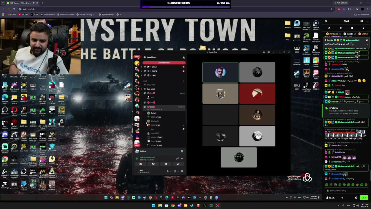The width and height of the screenshot is (371, 209).
Task: Click the Ask Gemini button in Chrome
Action: click(x=341, y=3)
